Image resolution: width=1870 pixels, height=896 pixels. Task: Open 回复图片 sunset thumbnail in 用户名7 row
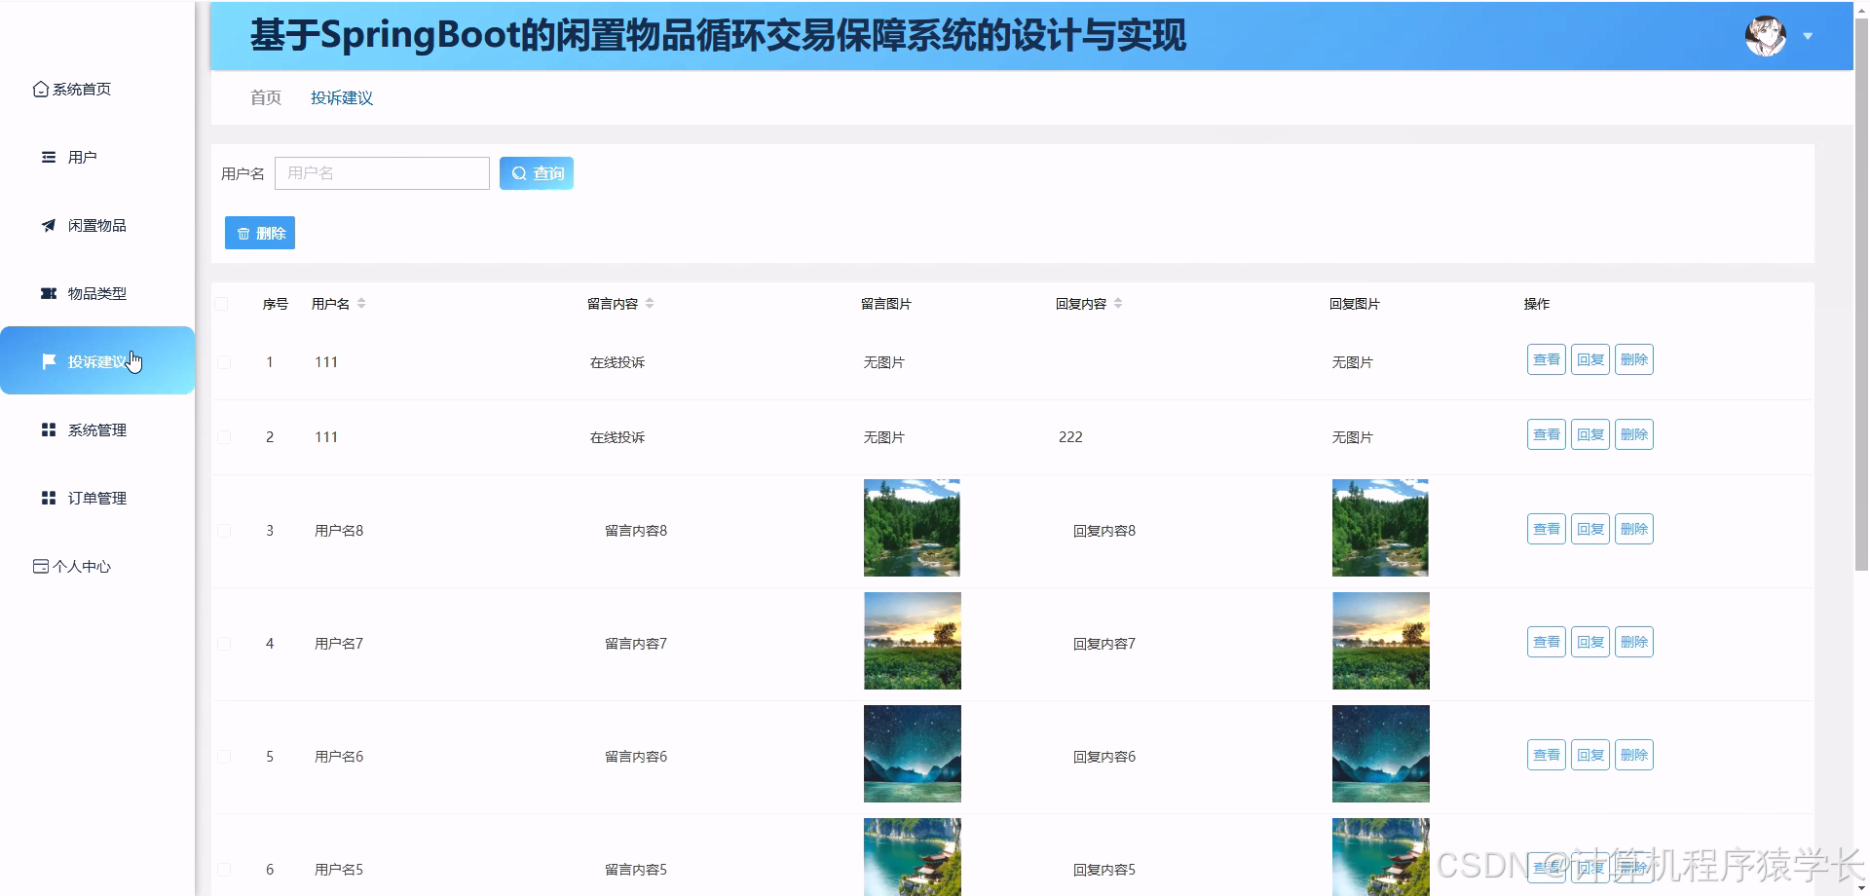[1381, 641]
